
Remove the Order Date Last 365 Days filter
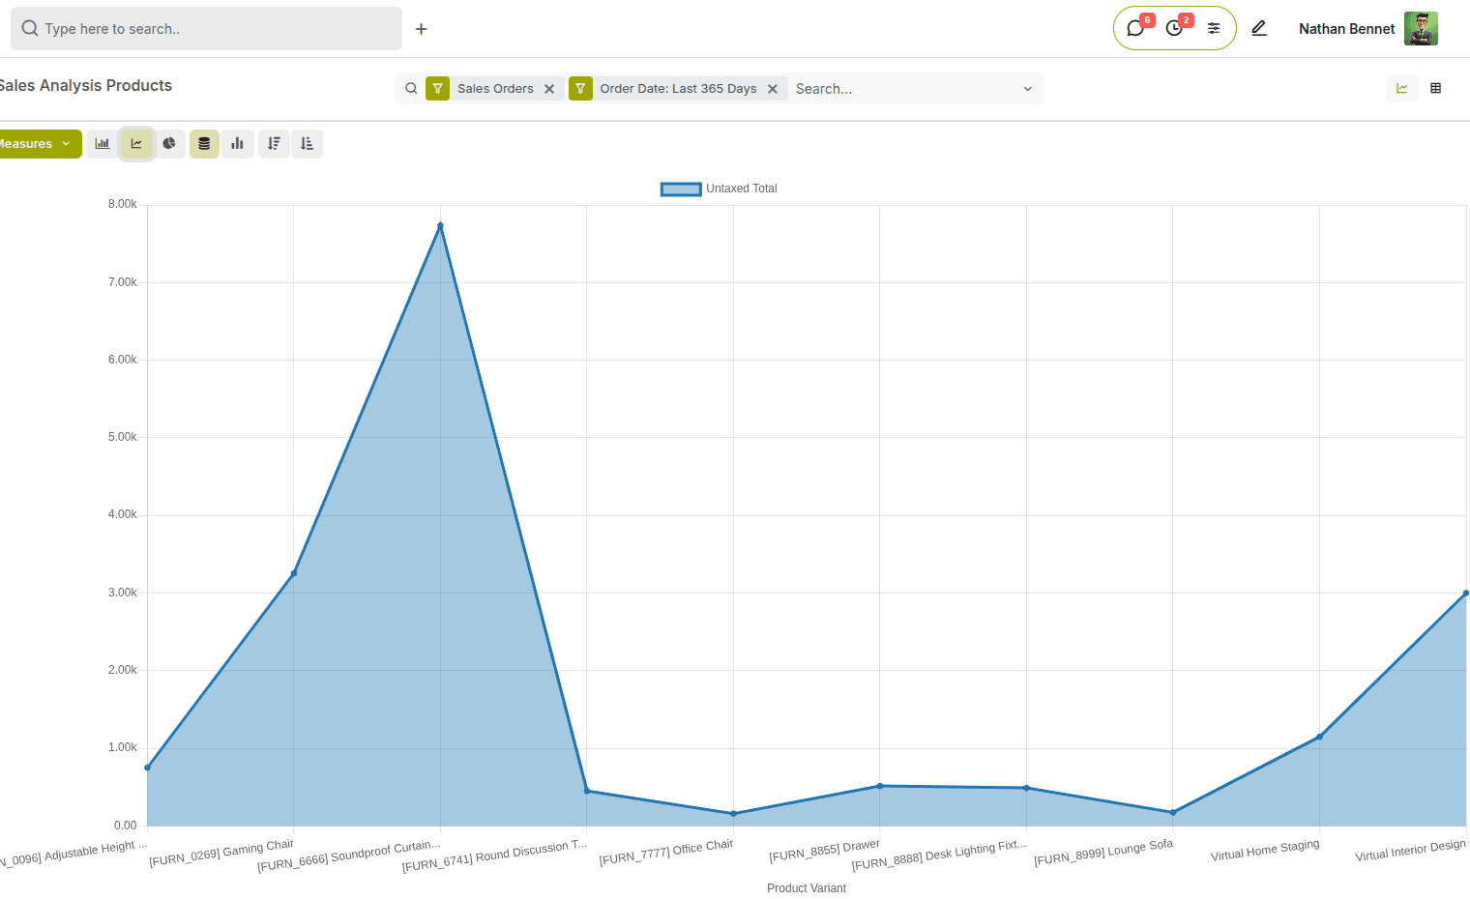[x=773, y=88]
